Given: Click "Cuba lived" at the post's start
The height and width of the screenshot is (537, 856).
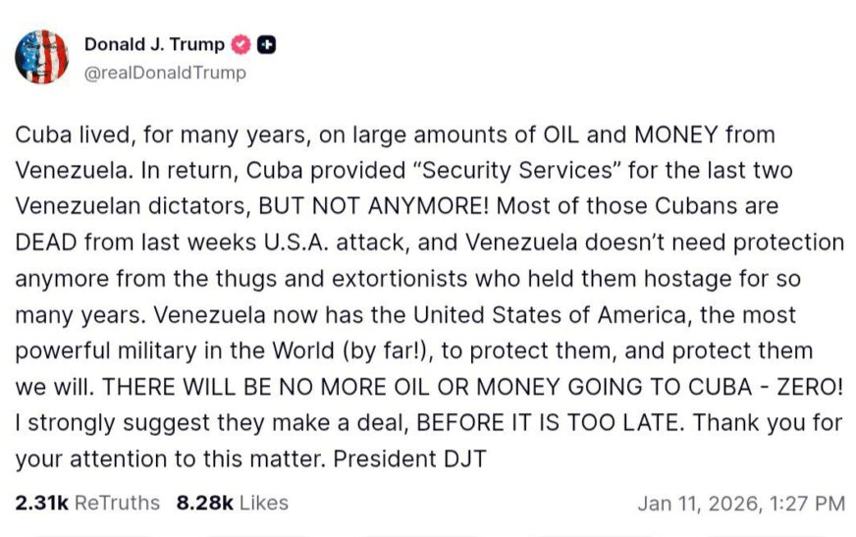Looking at the screenshot, I should 61,134.
